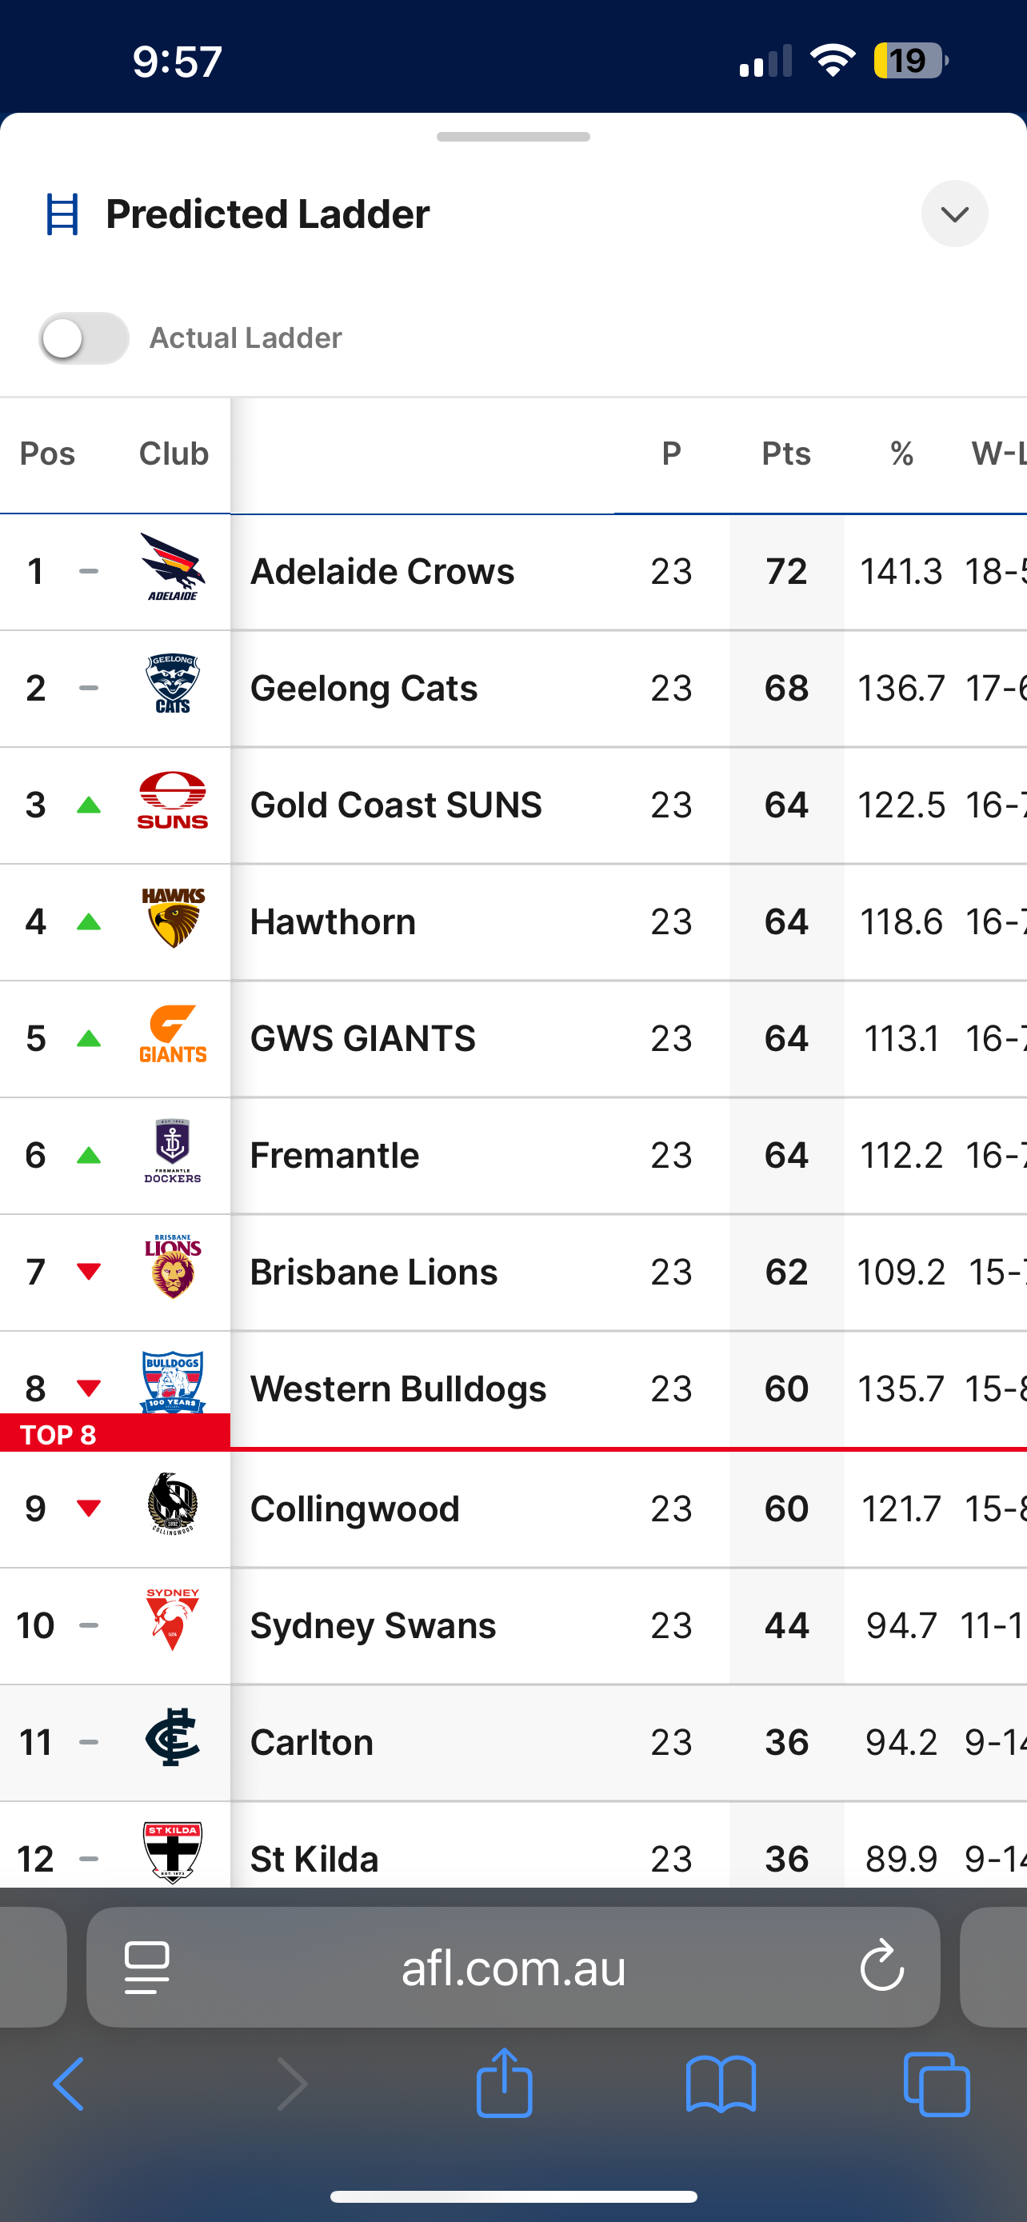
Task: Open Safari share sheet icon
Action: click(x=505, y=2083)
